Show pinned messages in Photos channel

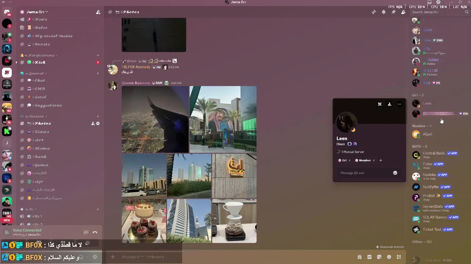coord(393,12)
